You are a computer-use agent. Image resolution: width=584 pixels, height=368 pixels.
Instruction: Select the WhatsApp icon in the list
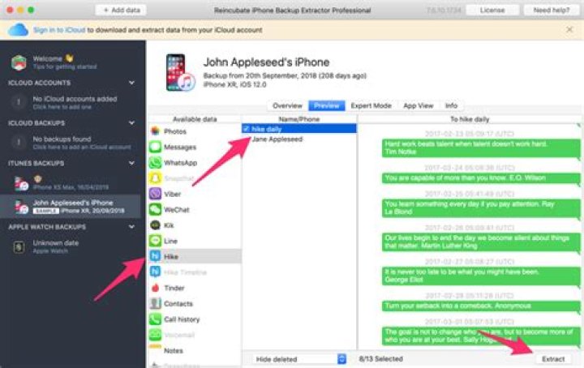click(x=155, y=163)
